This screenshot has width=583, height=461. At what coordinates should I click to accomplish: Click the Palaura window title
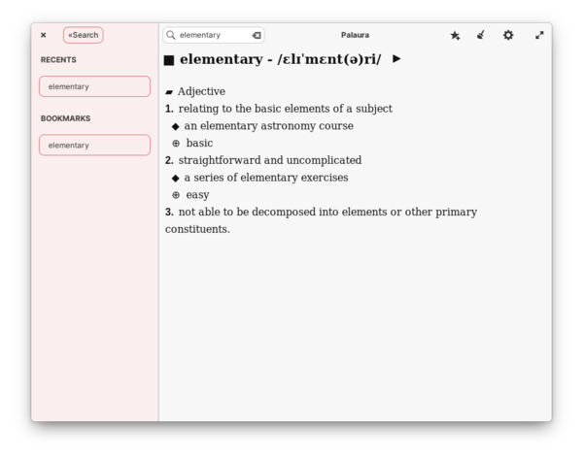355,35
